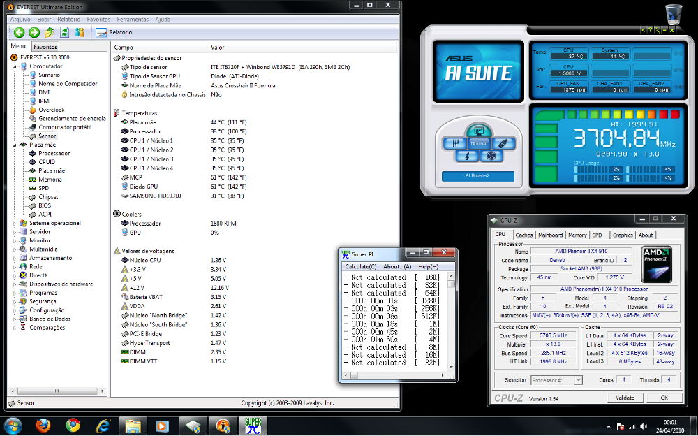Screen dimensions: 698x436
Task: Open Recycle Bin on desktop
Action: tap(673, 14)
